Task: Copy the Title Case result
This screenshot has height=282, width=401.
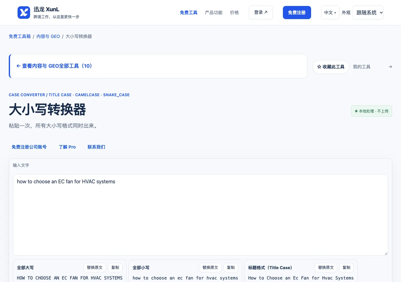Action: pos(346,268)
